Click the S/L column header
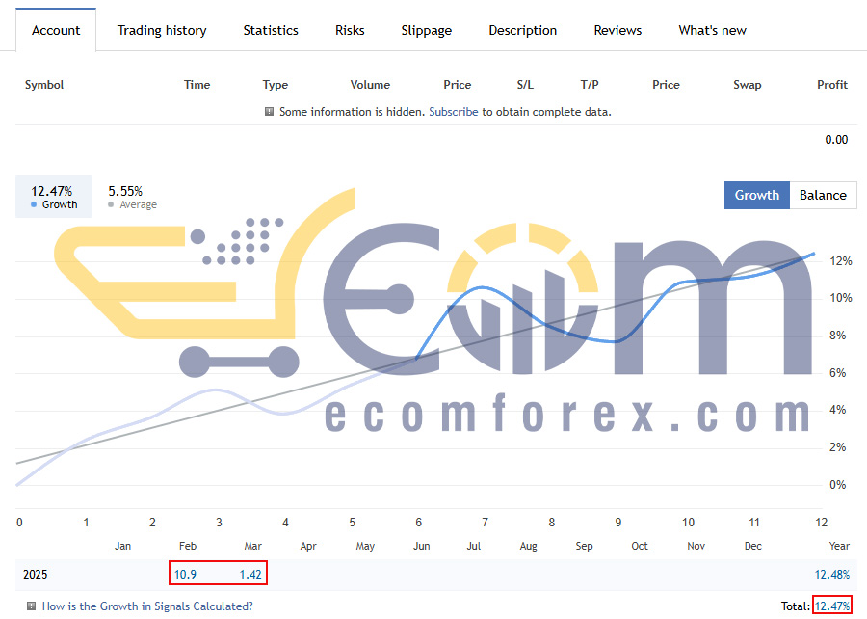The width and height of the screenshot is (867, 619). point(525,85)
